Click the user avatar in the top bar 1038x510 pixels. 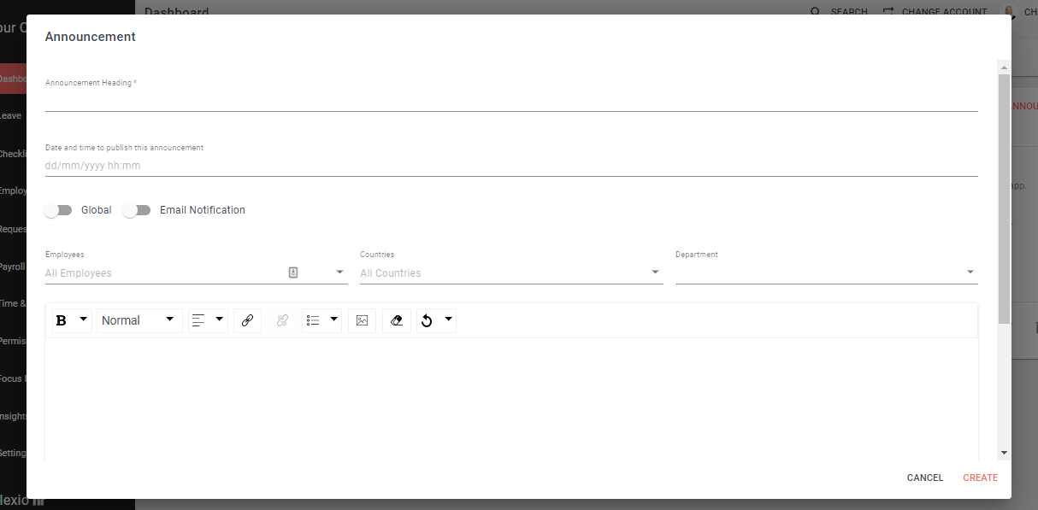click(1010, 12)
